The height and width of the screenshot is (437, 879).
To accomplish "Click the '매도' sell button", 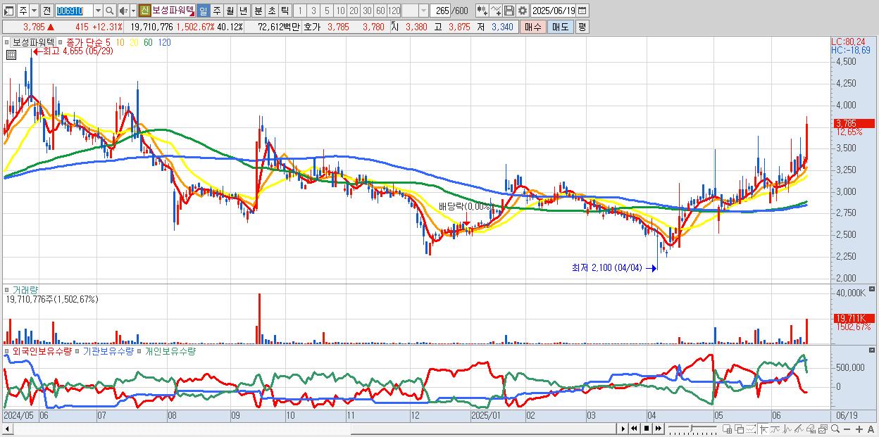I will pyautogui.click(x=560, y=27).
